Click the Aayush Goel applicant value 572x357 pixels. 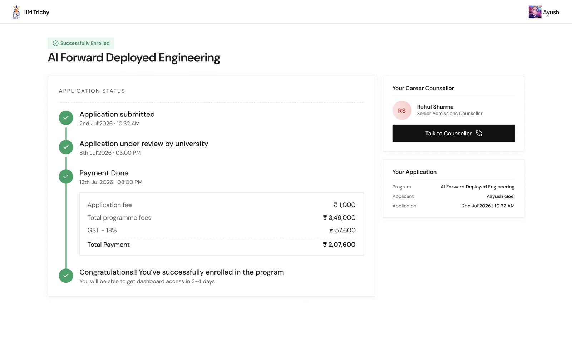(x=500, y=196)
